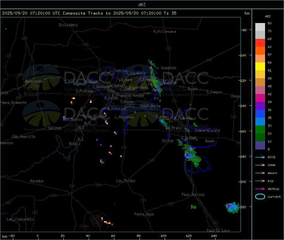Click the 'Salinas' map label

pos(55,128)
